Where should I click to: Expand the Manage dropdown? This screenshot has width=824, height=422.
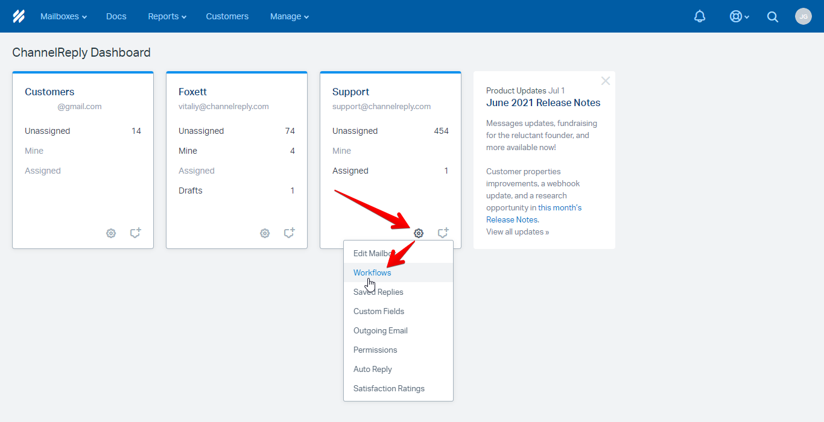tap(290, 16)
